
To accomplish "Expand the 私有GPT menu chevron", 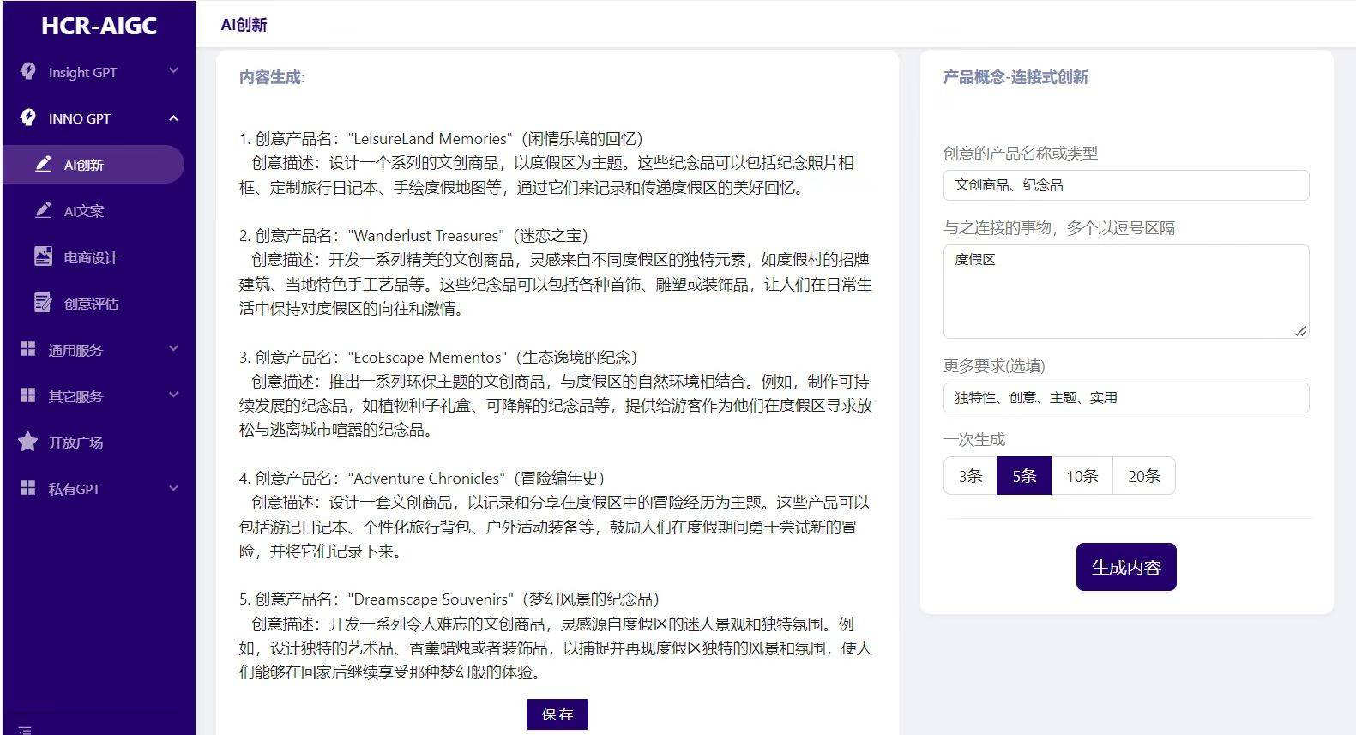I will point(173,488).
